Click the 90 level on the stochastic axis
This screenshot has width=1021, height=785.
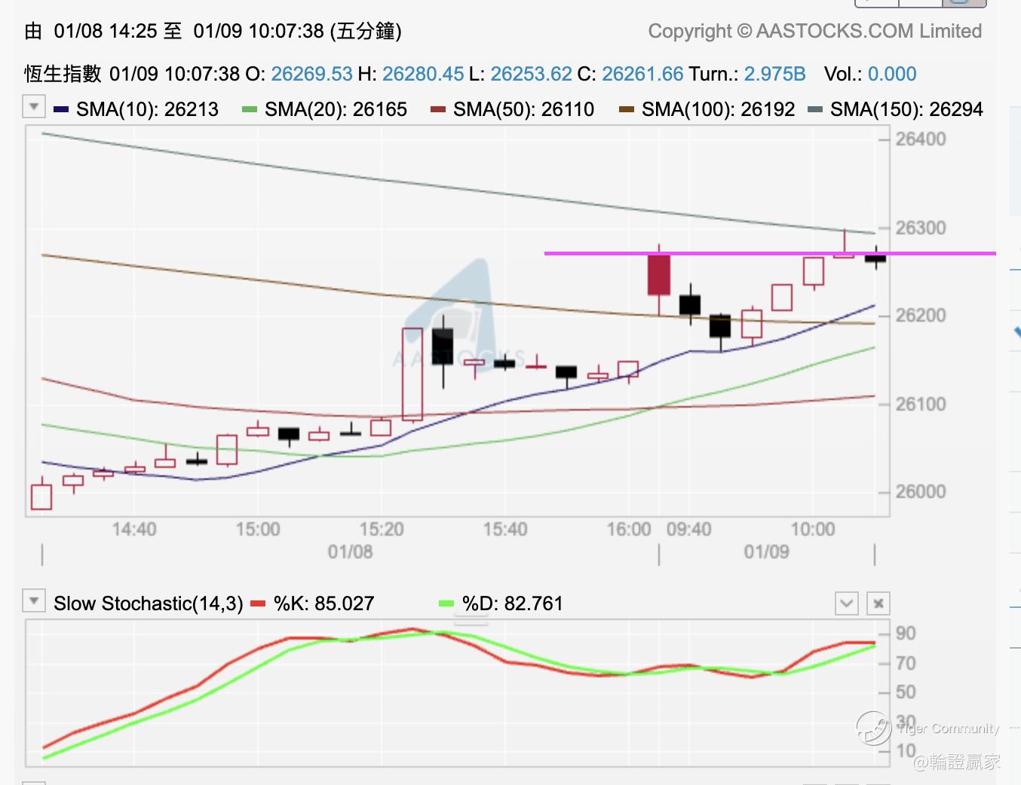[906, 634]
